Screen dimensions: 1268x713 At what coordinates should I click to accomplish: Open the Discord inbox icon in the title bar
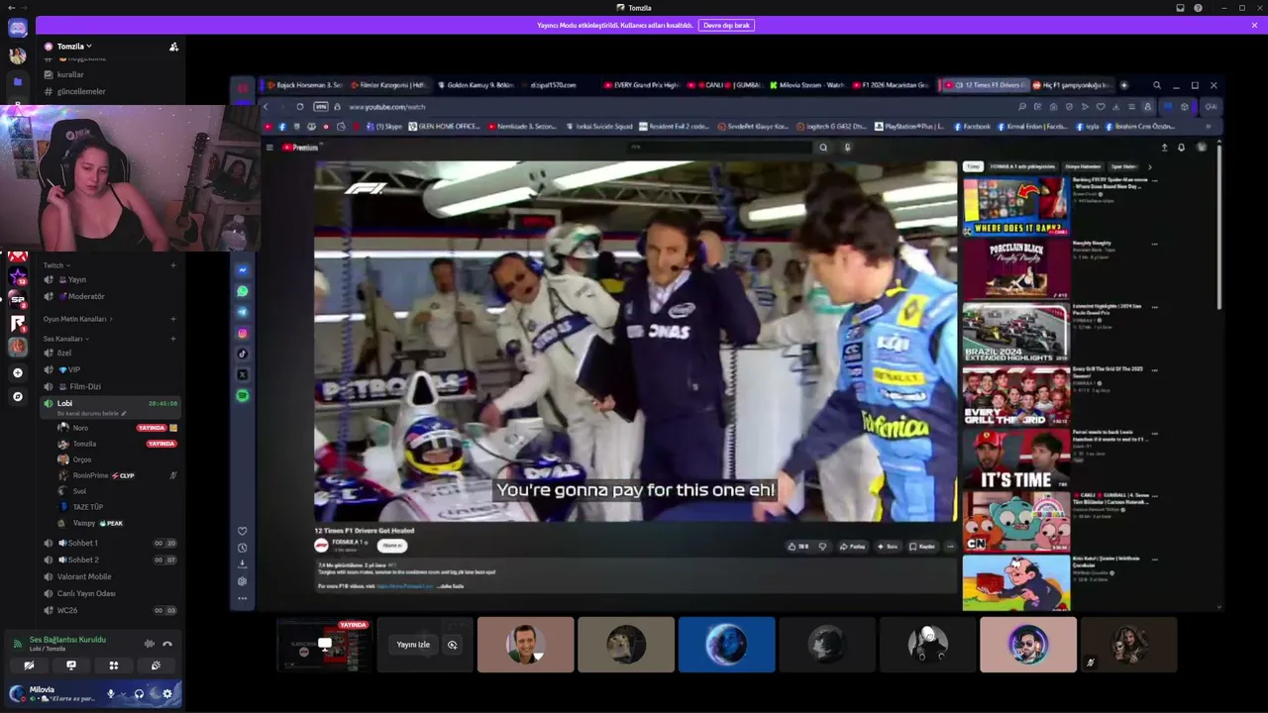(x=1180, y=8)
